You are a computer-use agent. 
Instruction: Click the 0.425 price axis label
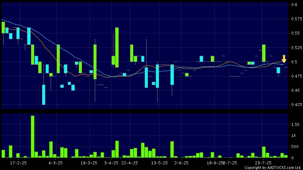coord(297,105)
